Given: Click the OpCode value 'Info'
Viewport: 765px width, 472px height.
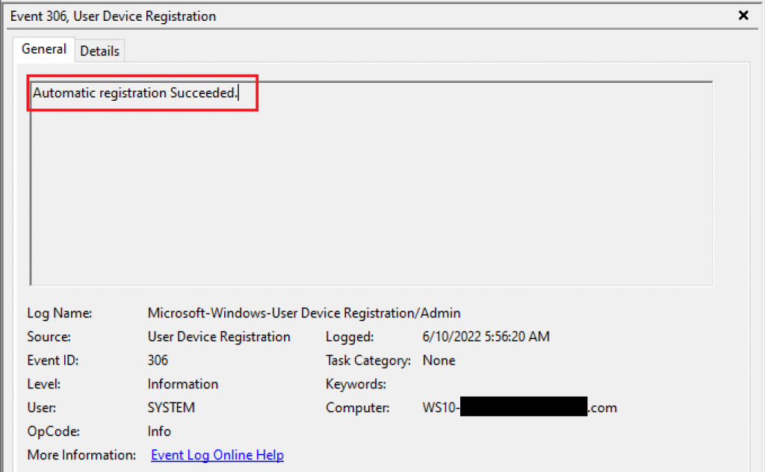Looking at the screenshot, I should click(159, 431).
